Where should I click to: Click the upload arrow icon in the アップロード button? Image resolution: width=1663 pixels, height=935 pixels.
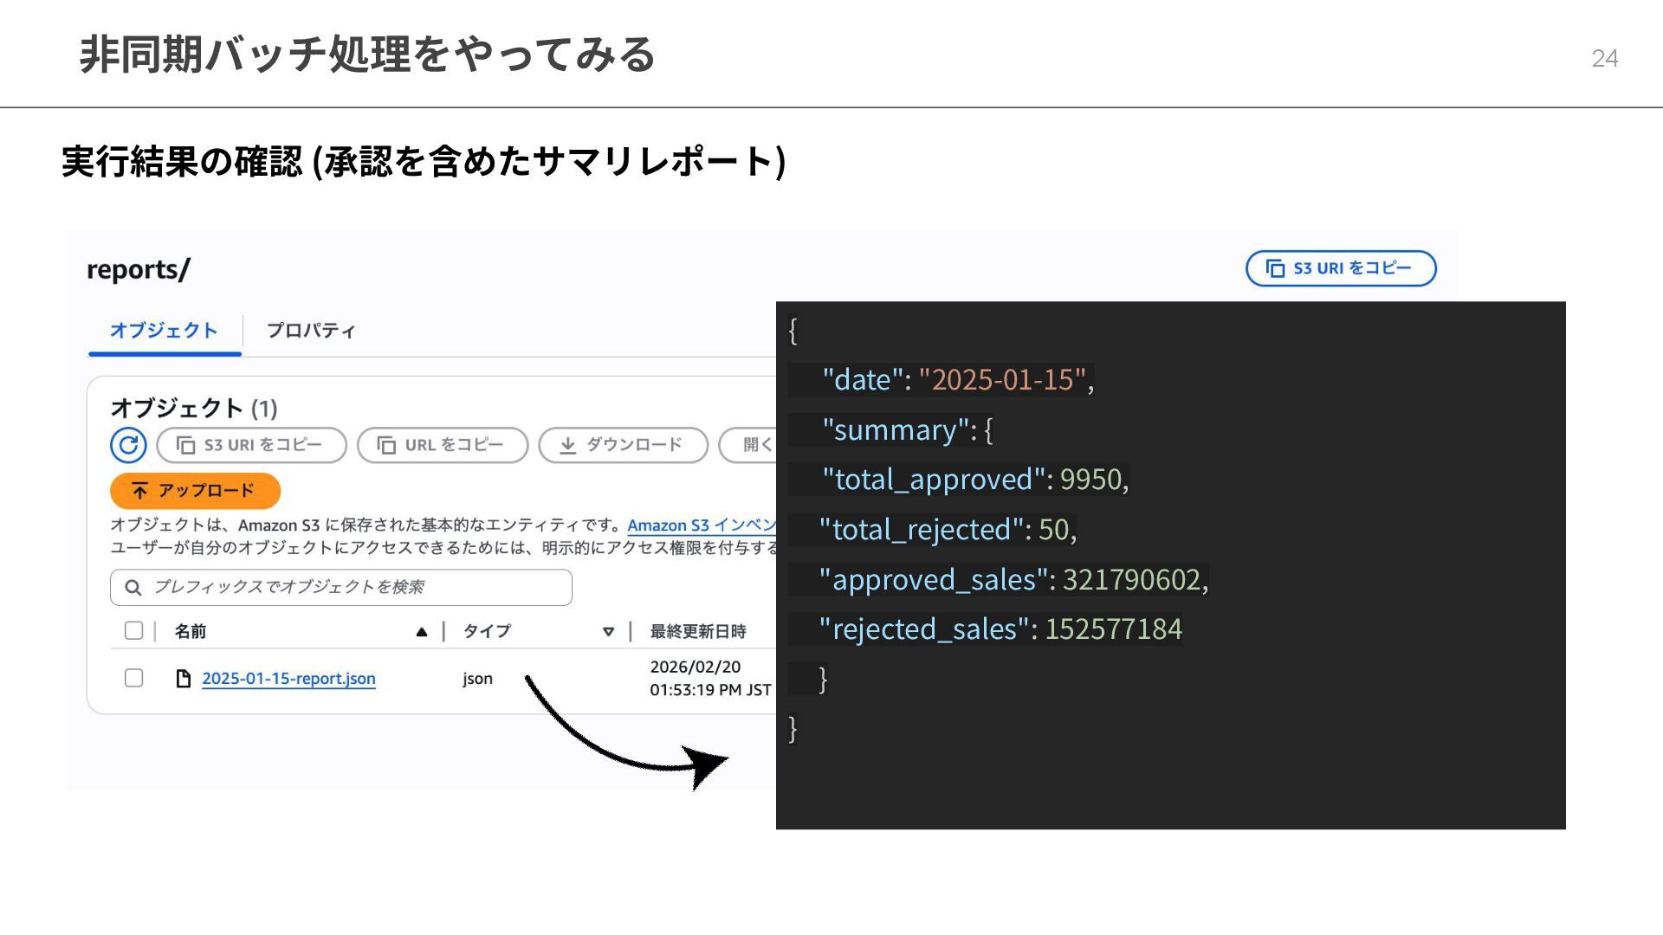(x=139, y=491)
